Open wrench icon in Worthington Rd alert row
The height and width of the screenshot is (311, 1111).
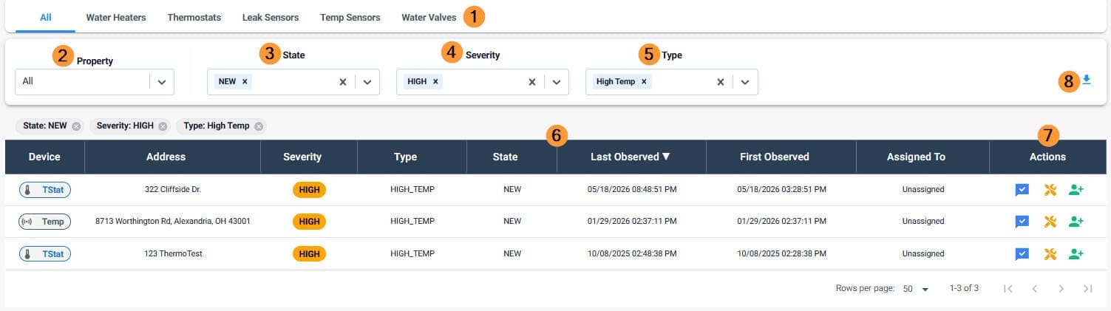coord(1050,221)
